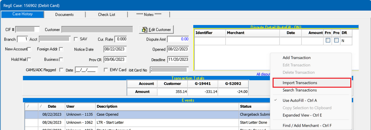Viewport: 371px width, 130px height.
Task: Open the Documents tab
Action: 65,15
